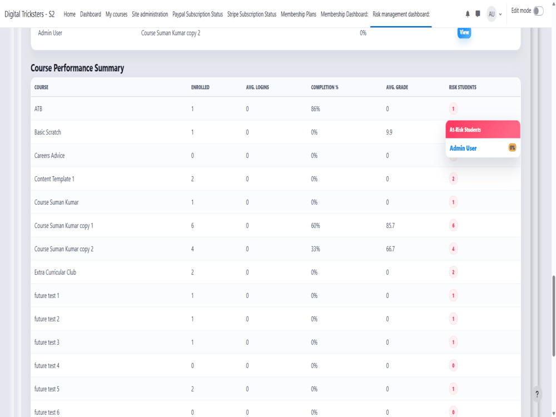Click risk badge for Extra Curricular Club
This screenshot has width=556, height=417.
pyautogui.click(x=453, y=272)
